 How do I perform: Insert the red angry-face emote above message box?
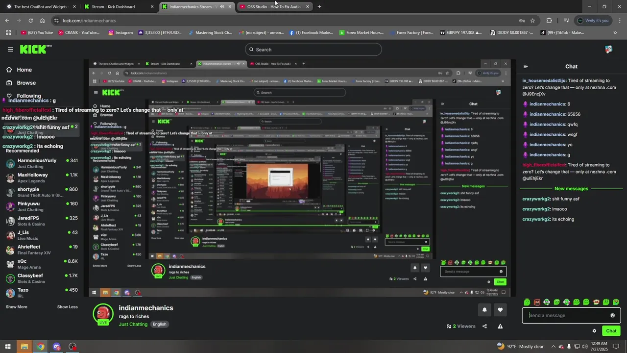pos(537,302)
